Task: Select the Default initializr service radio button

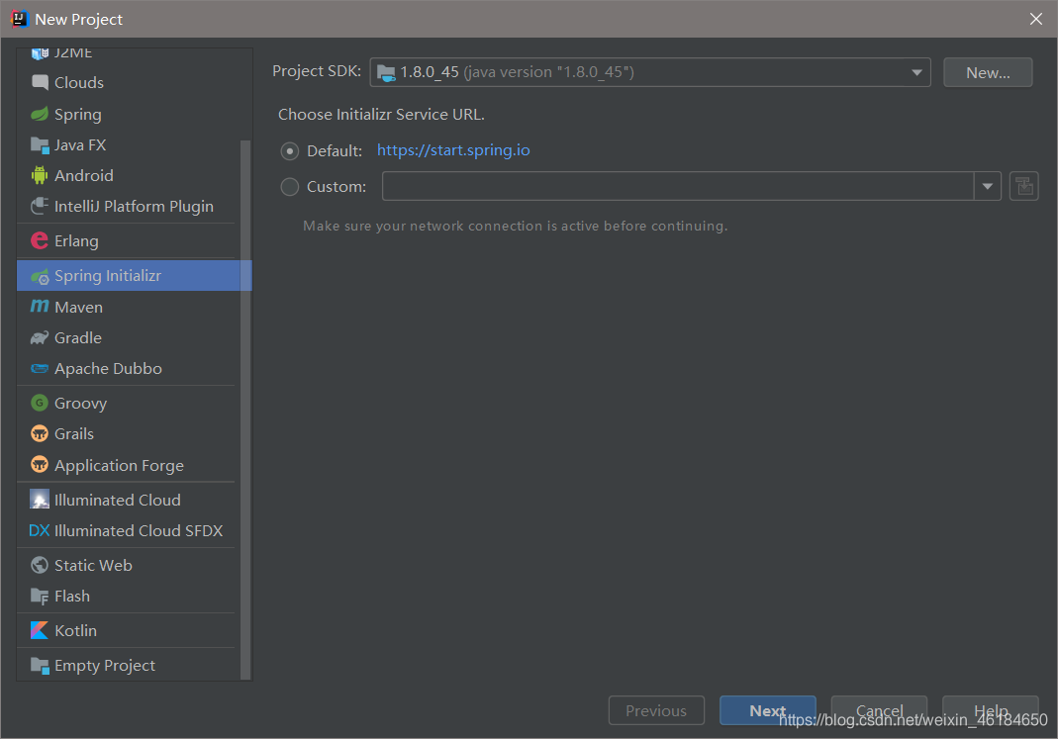Action: 290,151
